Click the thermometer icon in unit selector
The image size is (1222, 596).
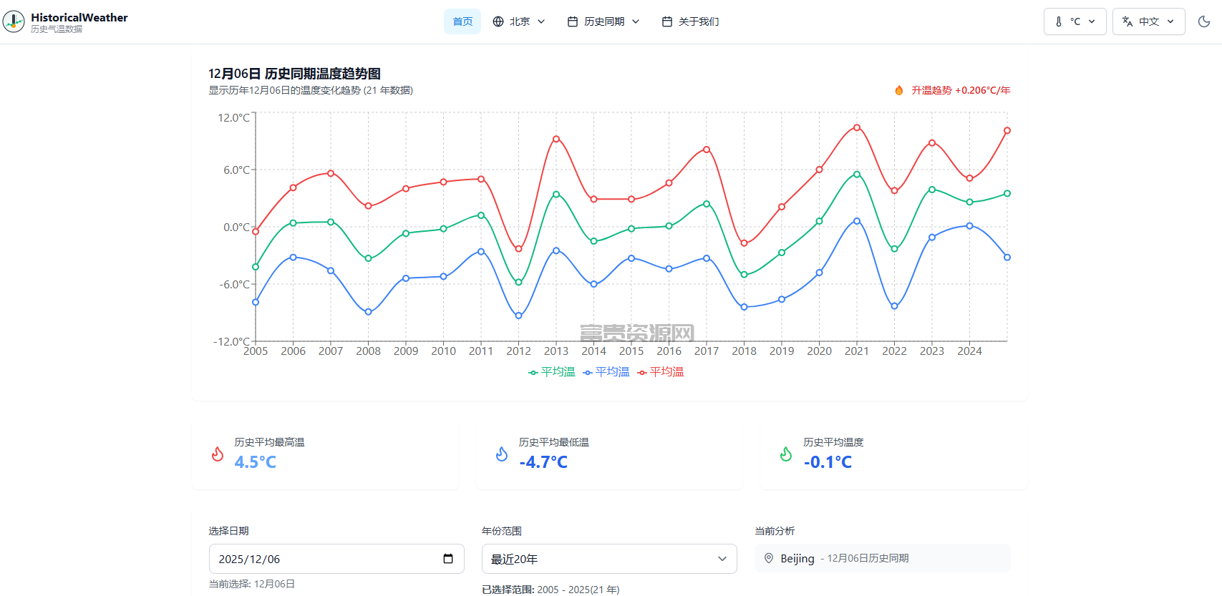click(1059, 21)
